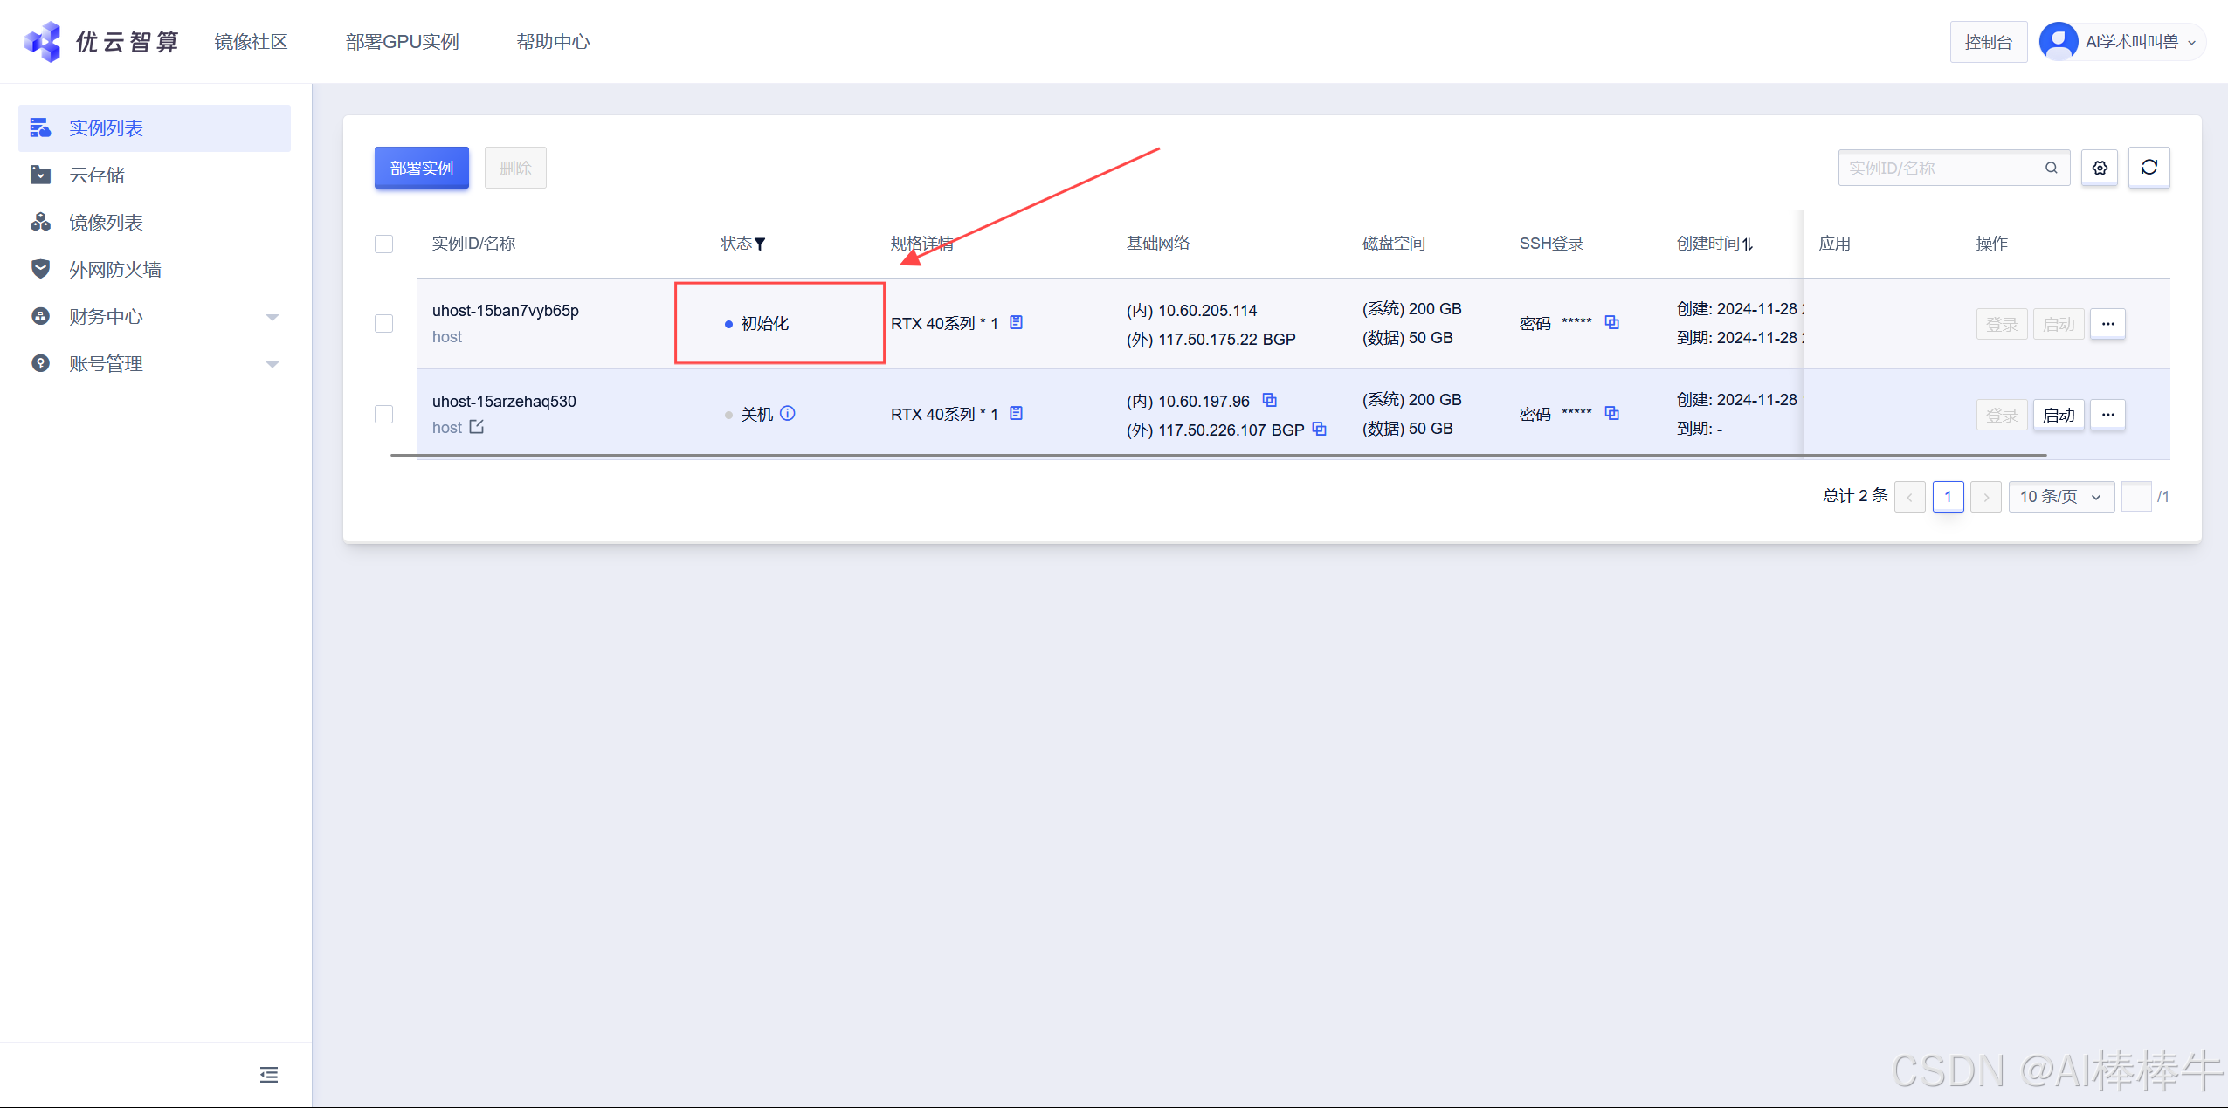Screen dimensions: 2228x1108
Task: Toggle the select-all checkbox in table header
Action: (383, 244)
